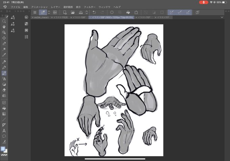This screenshot has width=230, height=161.
Task: Select the Correct line tool
Action: [x=4, y=142]
